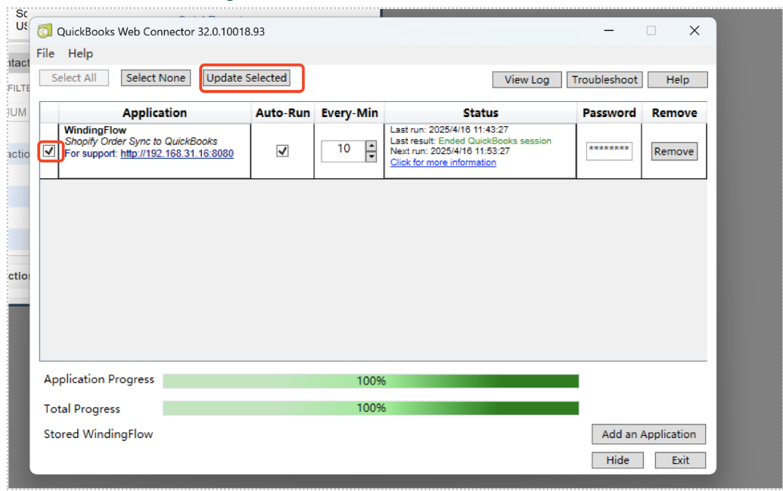Close the Web Connector window
Image resolution: width=783 pixels, height=491 pixels.
pos(694,31)
